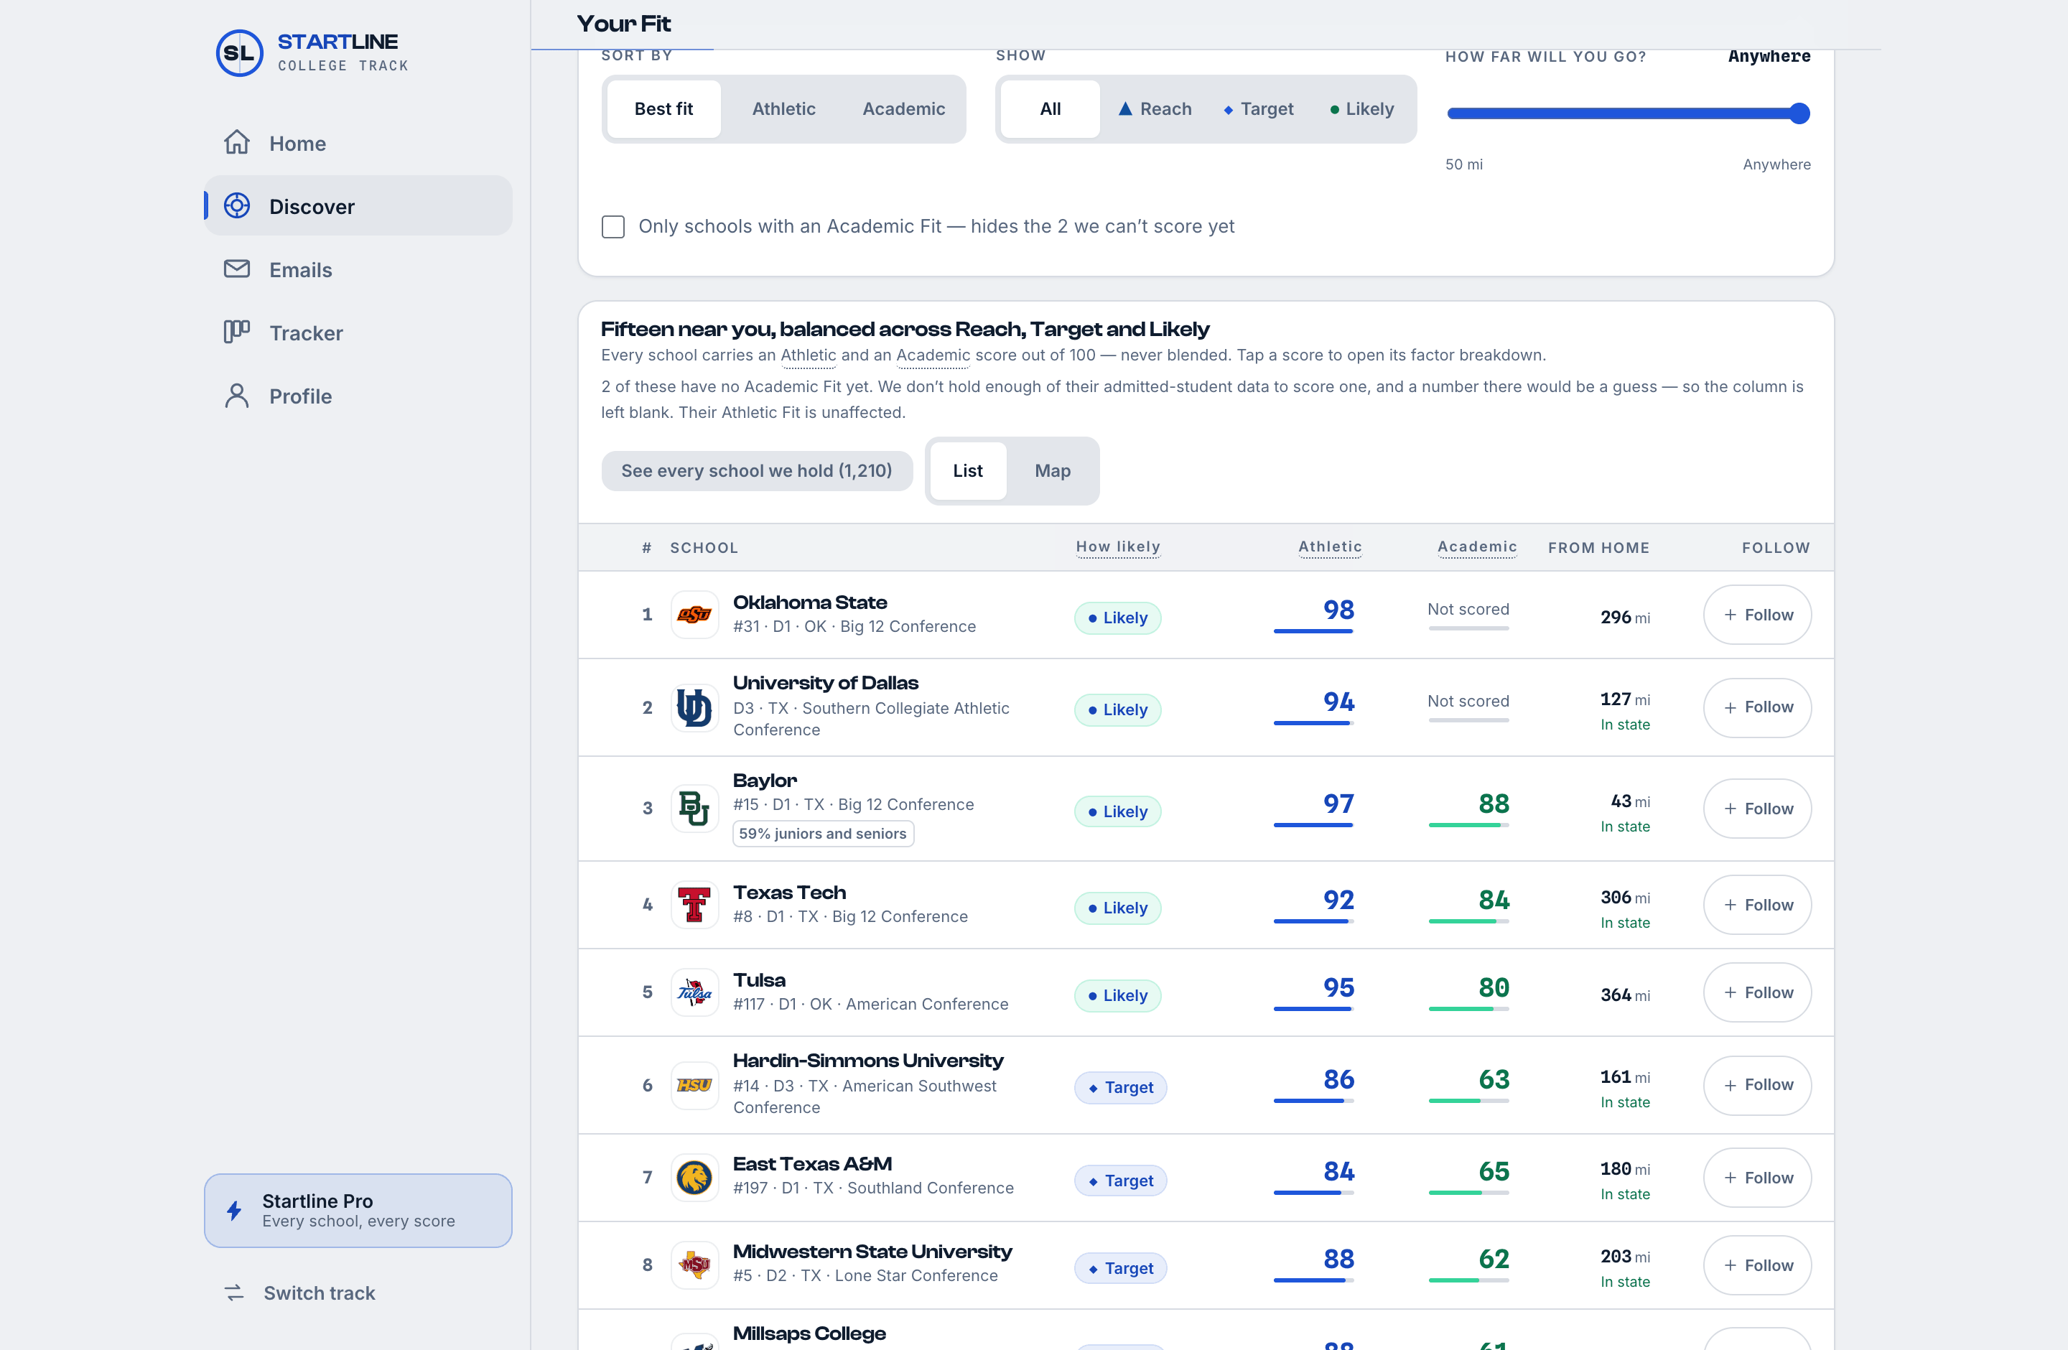Image resolution: width=2068 pixels, height=1350 pixels.
Task: Filter to Target schools only
Action: pyautogui.click(x=1259, y=108)
